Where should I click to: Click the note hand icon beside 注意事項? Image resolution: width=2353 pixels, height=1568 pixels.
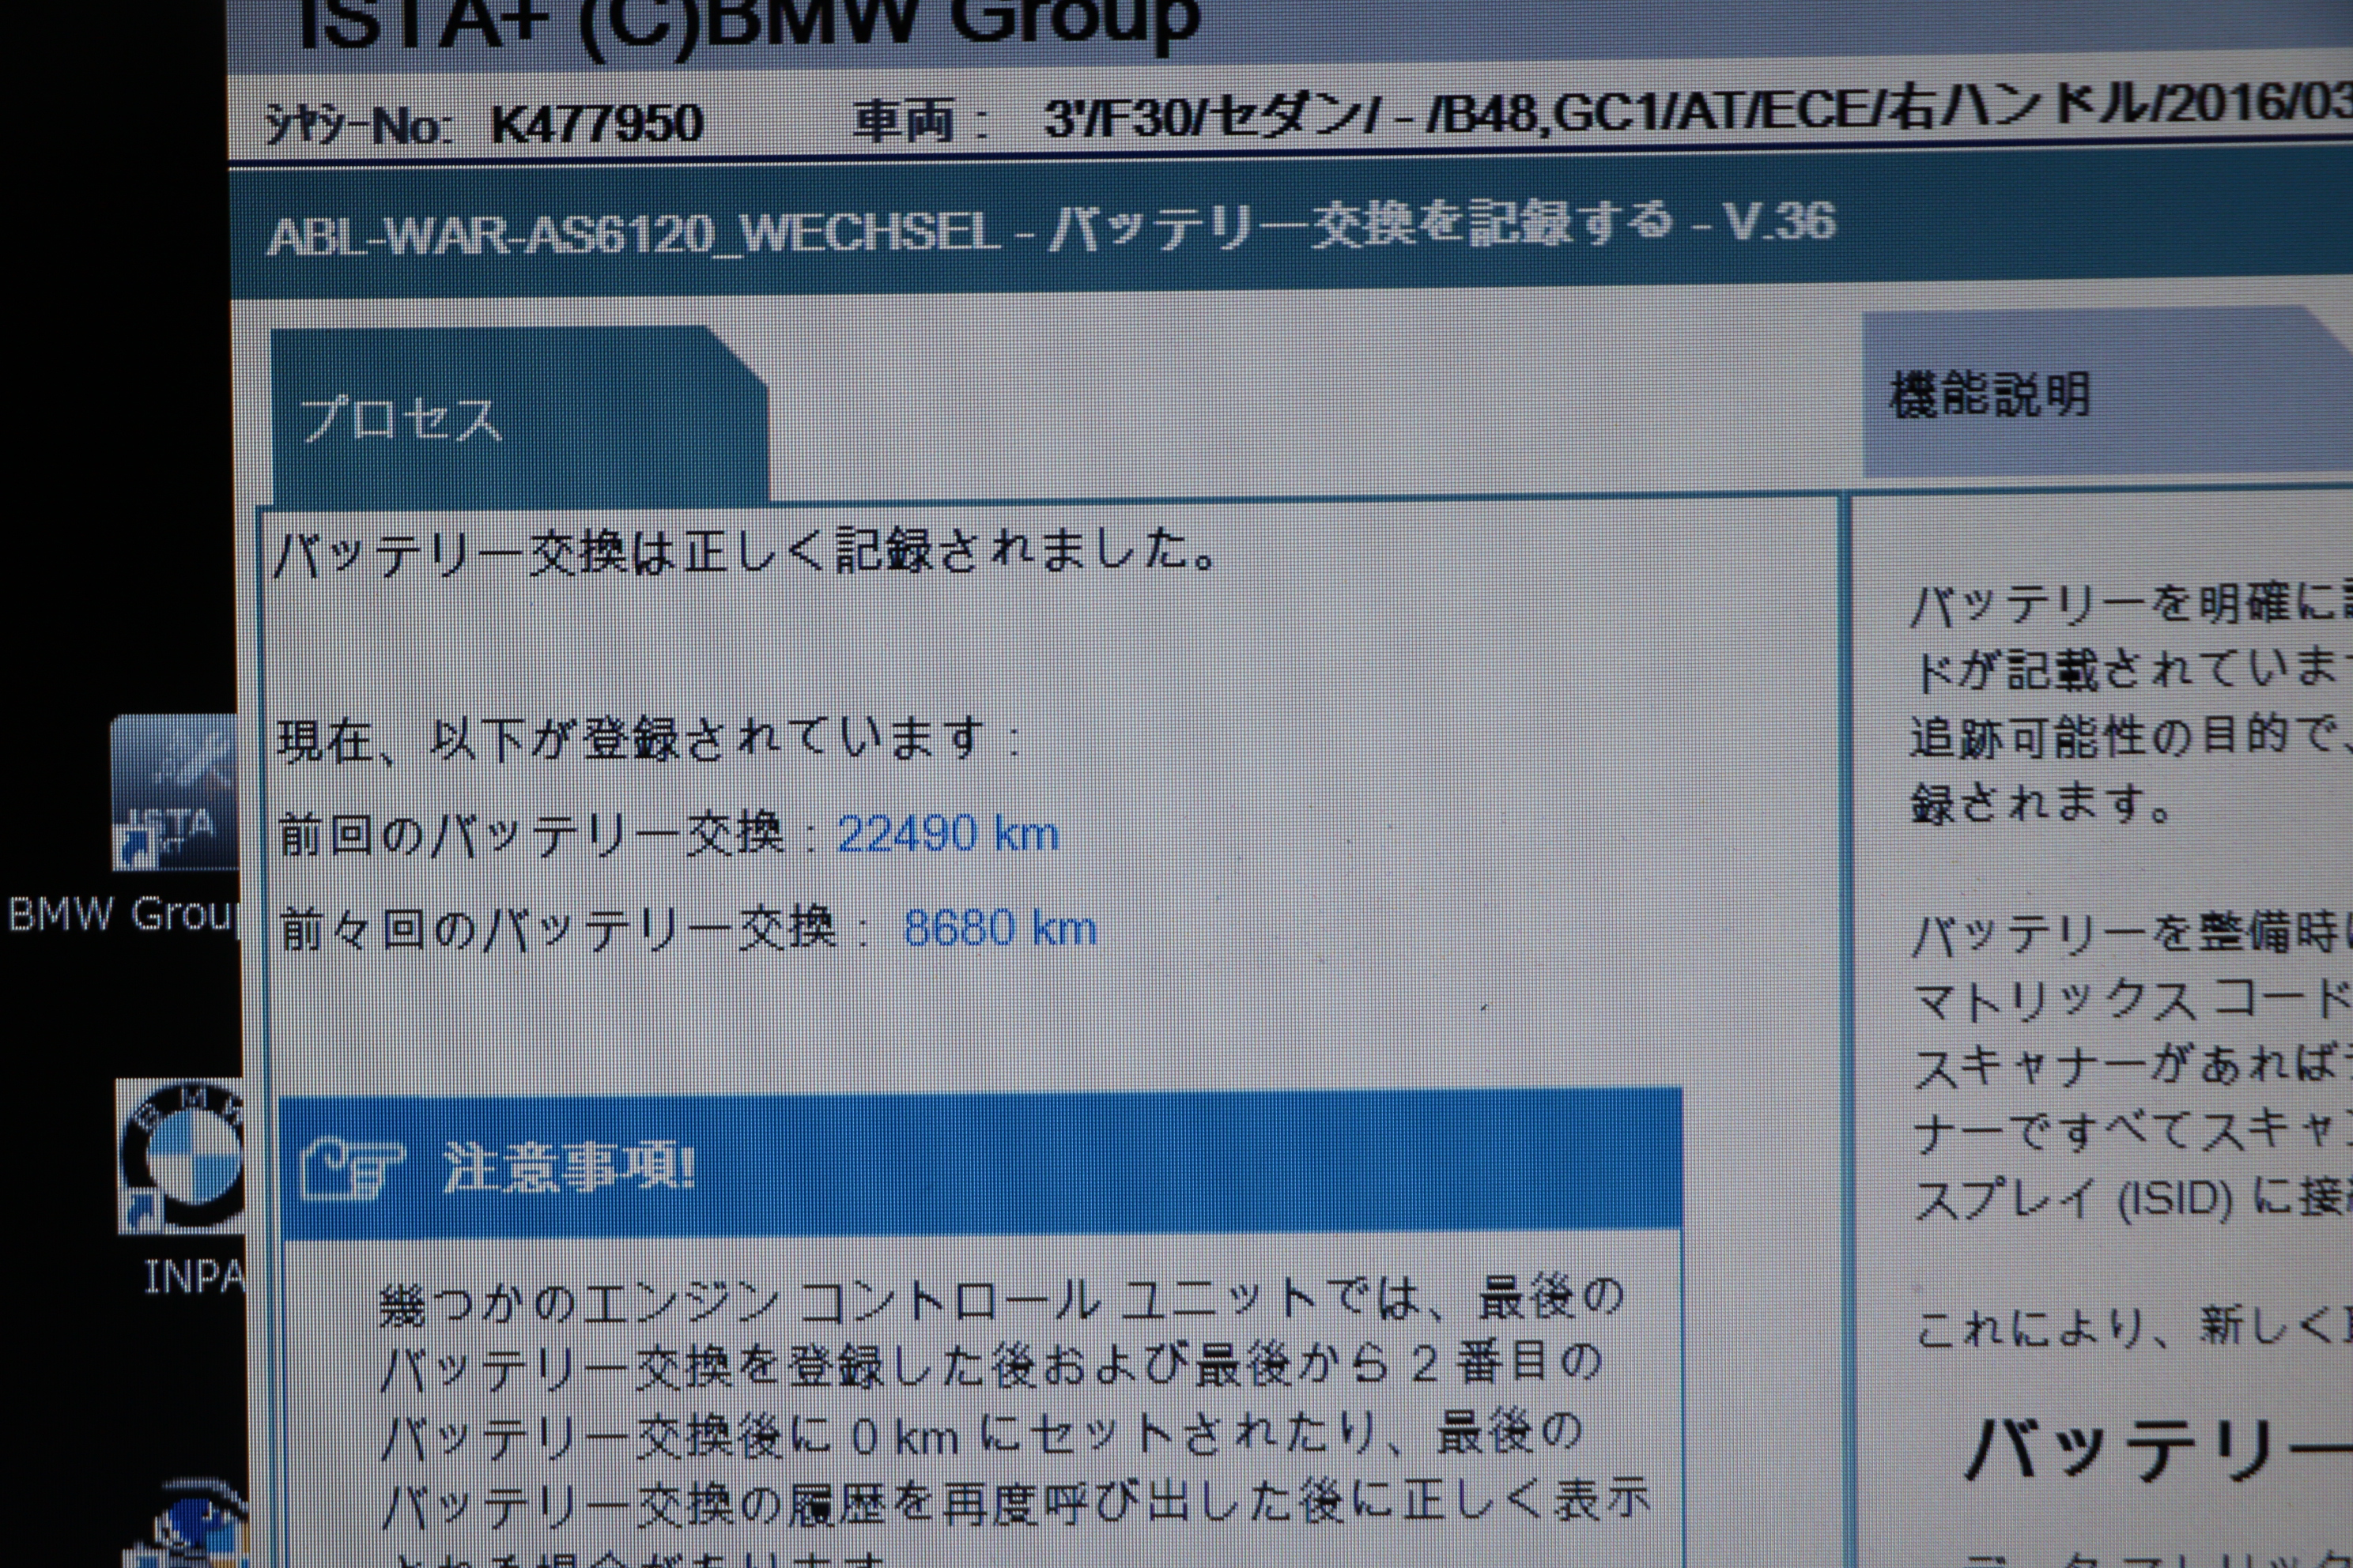(351, 1167)
